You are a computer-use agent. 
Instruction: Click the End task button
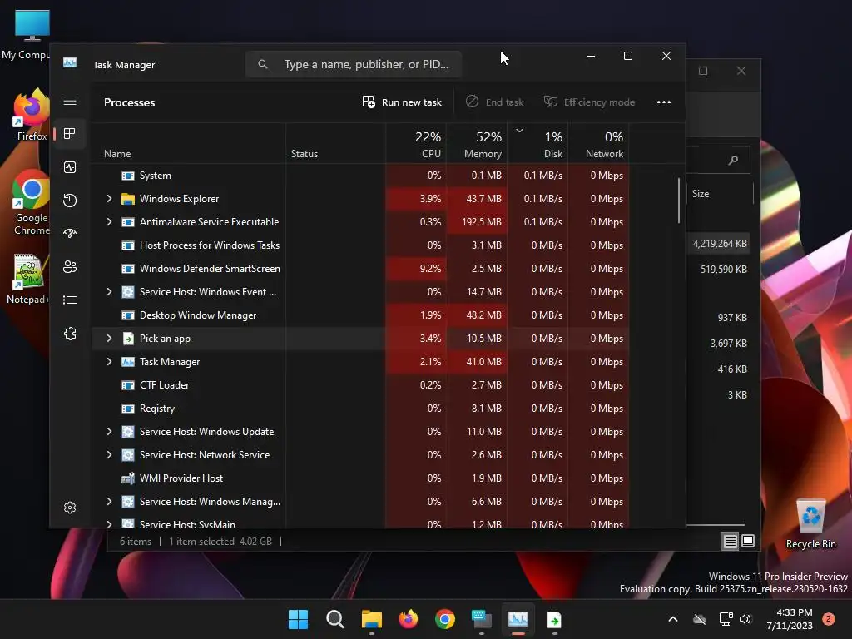tap(495, 102)
